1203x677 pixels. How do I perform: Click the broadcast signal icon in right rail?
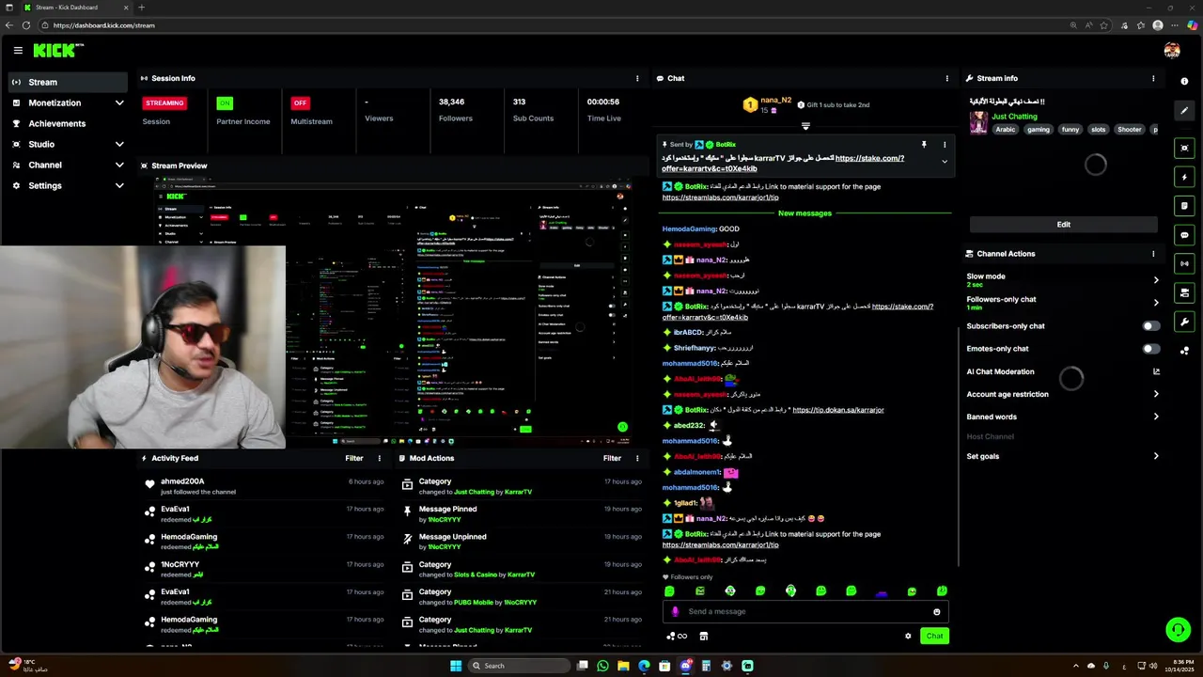click(1184, 264)
